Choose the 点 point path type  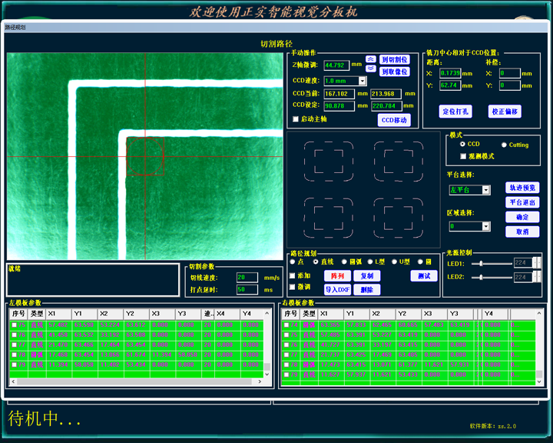[x=293, y=261]
